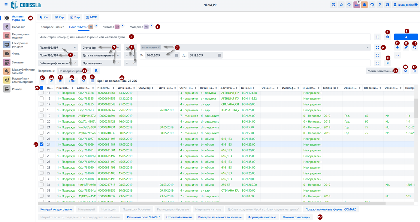Image resolution: width=420 pixels, height=222 pixels.
Task: Add results to favorites star above table
Action: coord(83,81)
